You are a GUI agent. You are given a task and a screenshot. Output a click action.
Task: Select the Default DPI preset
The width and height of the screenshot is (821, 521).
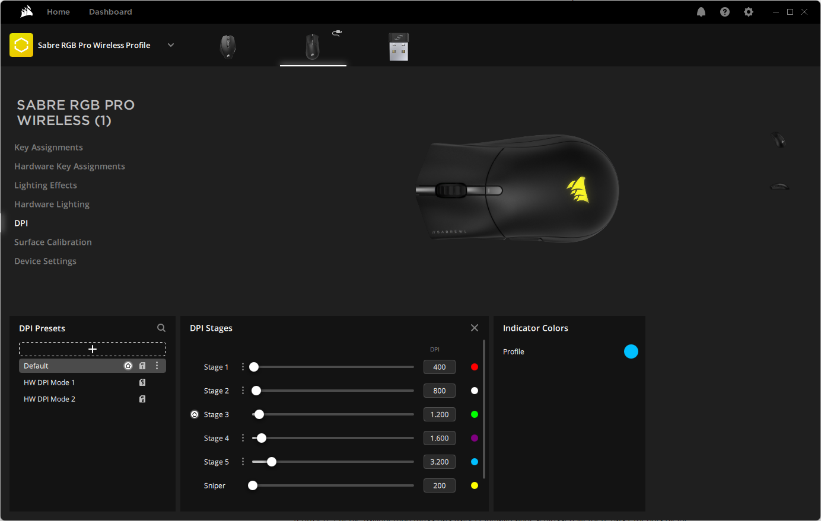[93, 366]
